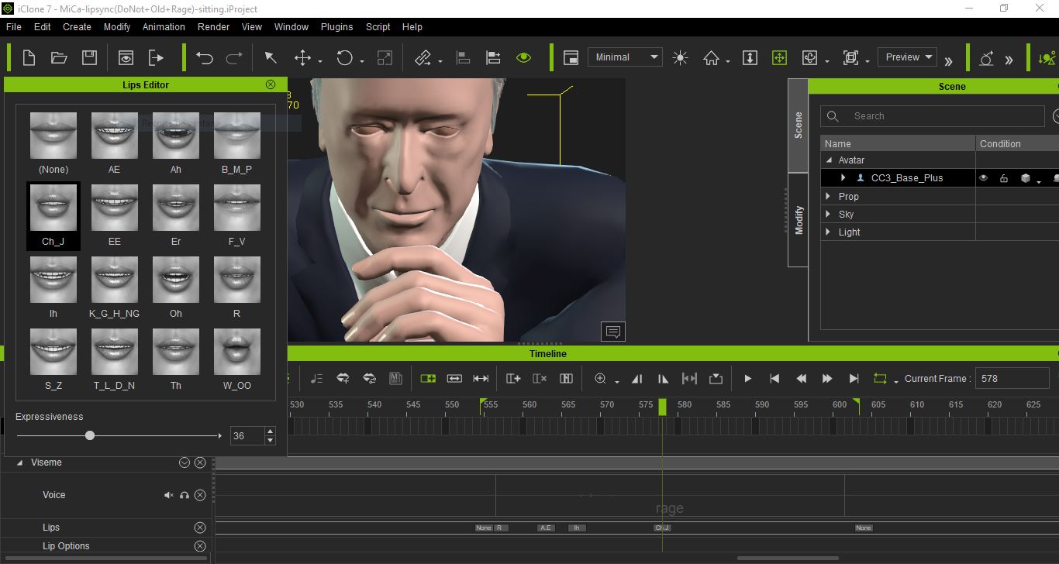
Task: Click the timeline zoom magnifier icon
Action: coord(600,379)
